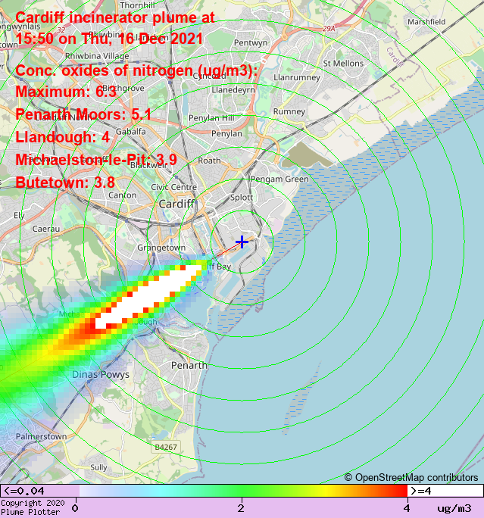Click the 'Canton' place label
The width and height of the screenshot is (484, 518).
click(123, 195)
